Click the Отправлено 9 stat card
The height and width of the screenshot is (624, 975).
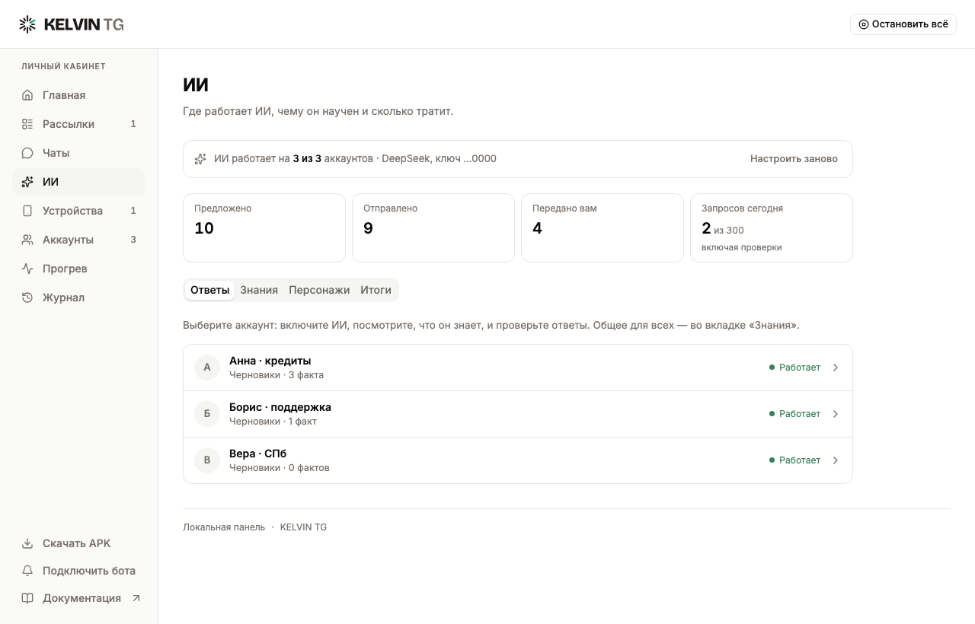pos(433,228)
